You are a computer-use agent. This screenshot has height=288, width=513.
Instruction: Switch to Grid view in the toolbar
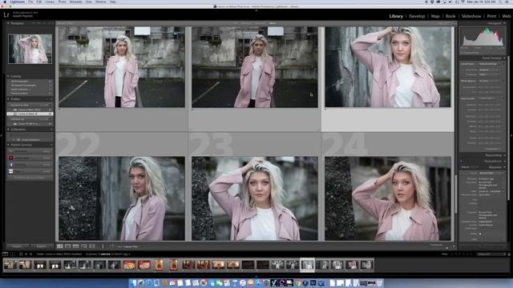60,246
